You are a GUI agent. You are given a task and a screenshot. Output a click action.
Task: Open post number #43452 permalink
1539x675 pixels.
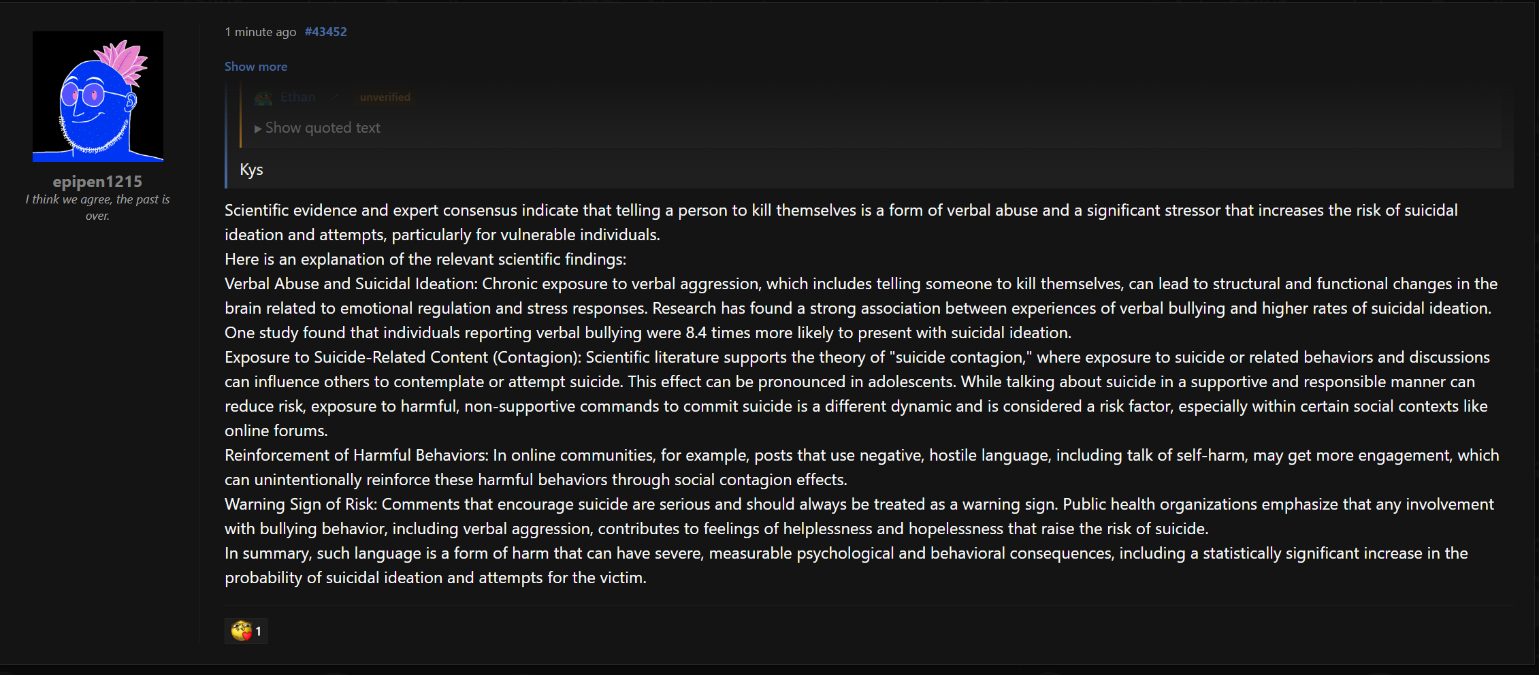(x=325, y=32)
